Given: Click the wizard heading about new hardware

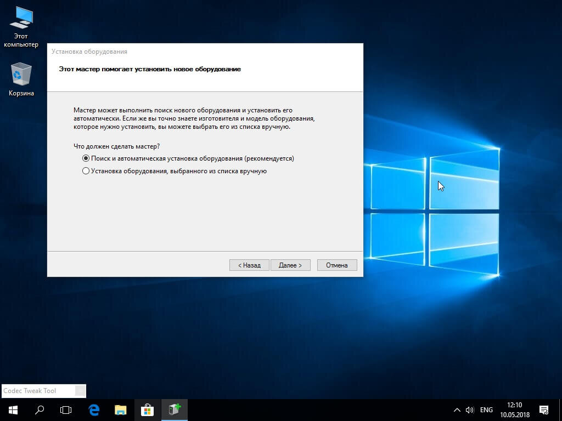Looking at the screenshot, I should tap(150, 69).
